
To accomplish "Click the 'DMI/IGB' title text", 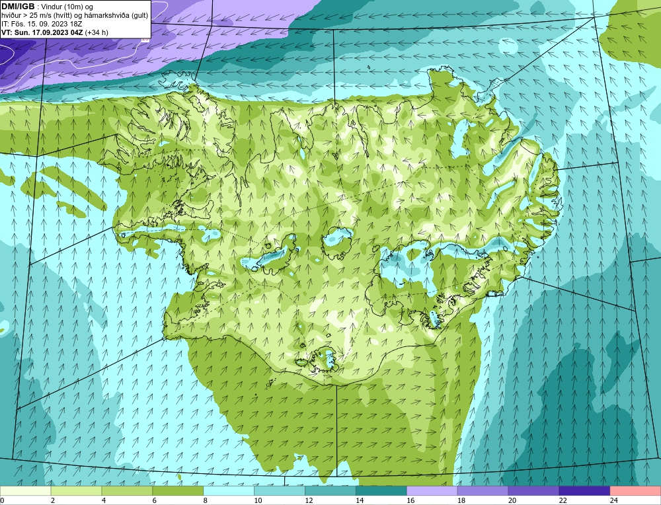I will click(x=18, y=7).
